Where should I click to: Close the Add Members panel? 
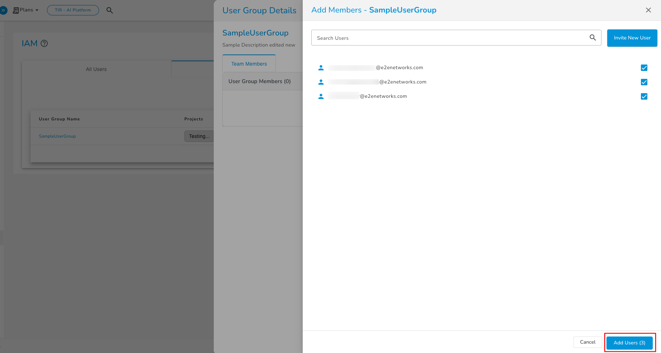pos(648,10)
